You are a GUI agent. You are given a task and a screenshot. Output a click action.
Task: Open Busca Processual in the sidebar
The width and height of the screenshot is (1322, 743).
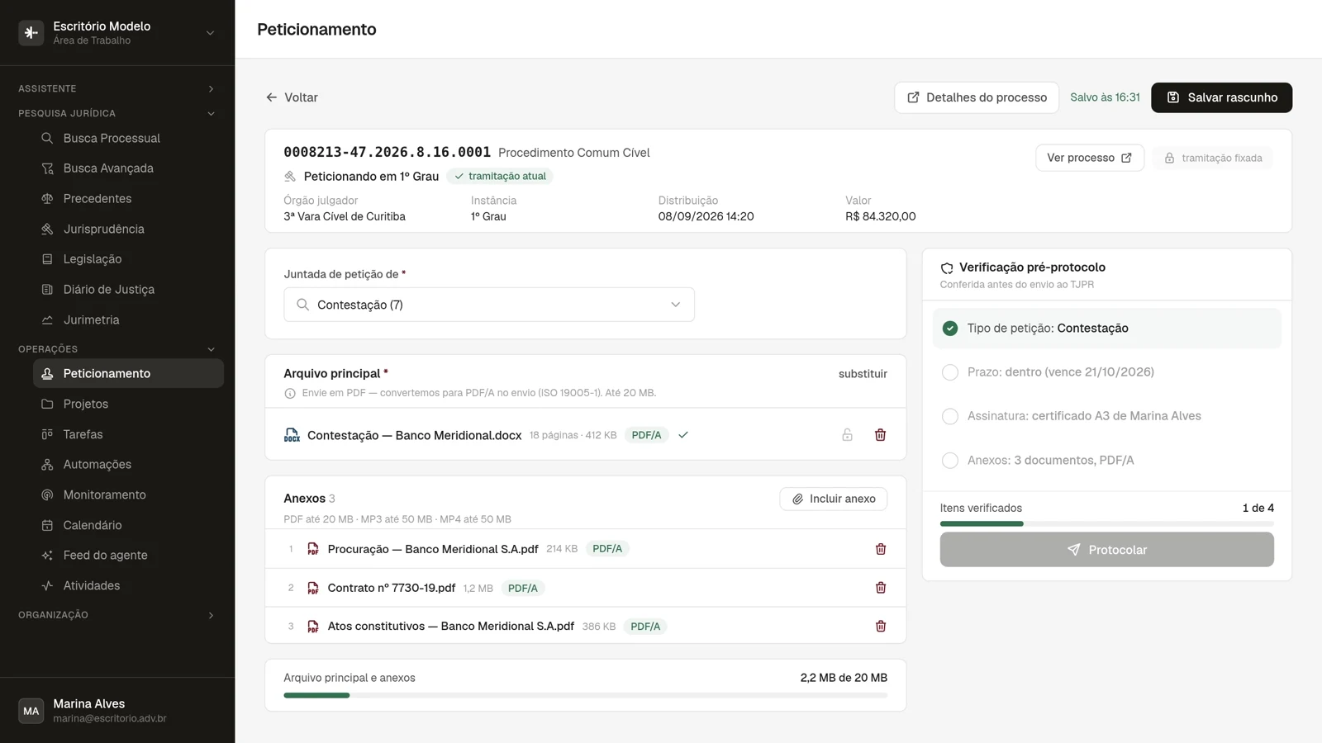pyautogui.click(x=128, y=139)
